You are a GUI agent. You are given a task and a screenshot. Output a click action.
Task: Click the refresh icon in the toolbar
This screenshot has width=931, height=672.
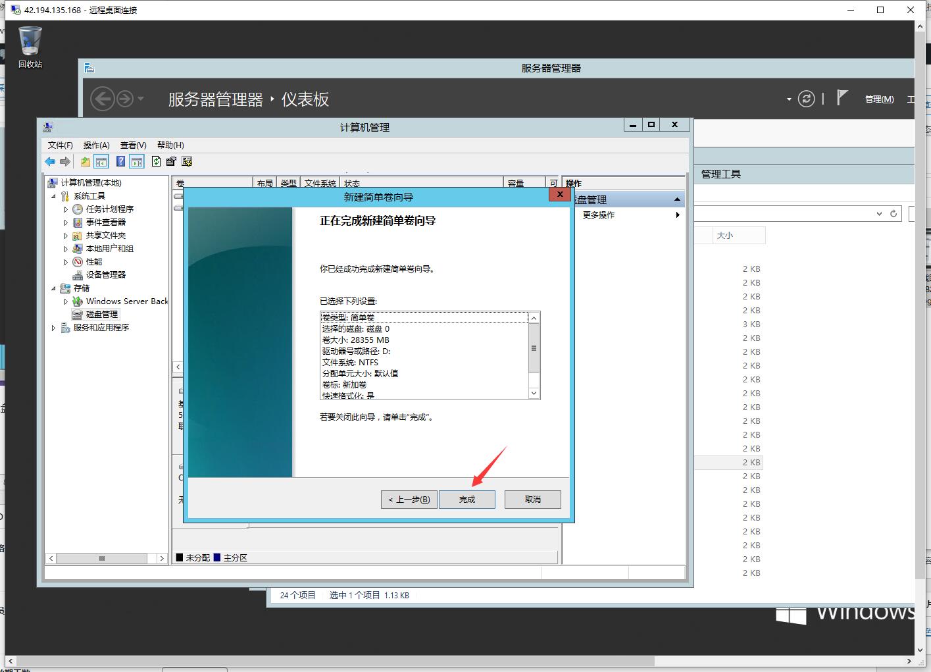[x=156, y=161]
